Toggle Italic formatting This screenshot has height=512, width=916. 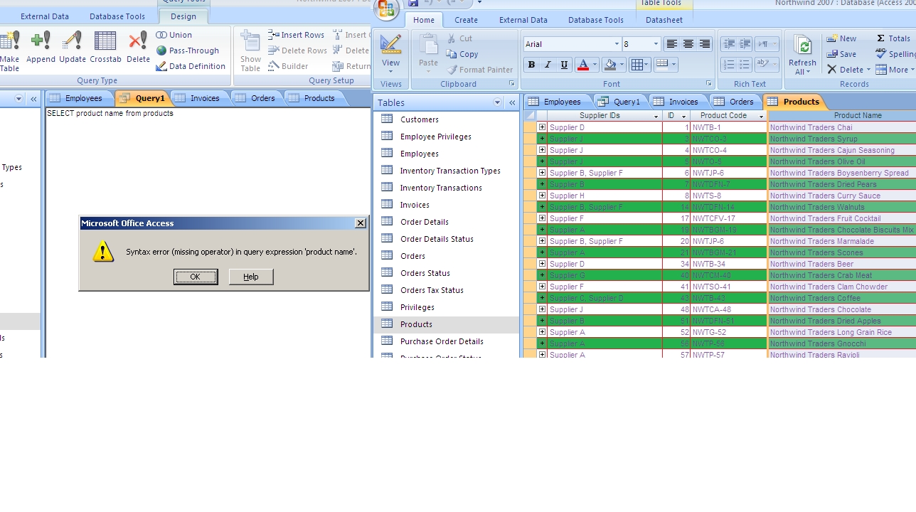[548, 65]
